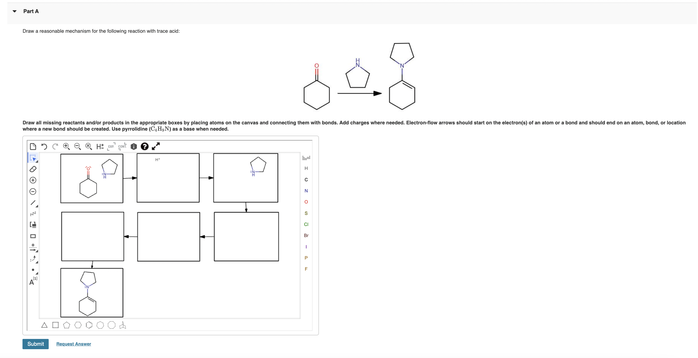Select Nitrogen from the element sidebar

tap(306, 191)
